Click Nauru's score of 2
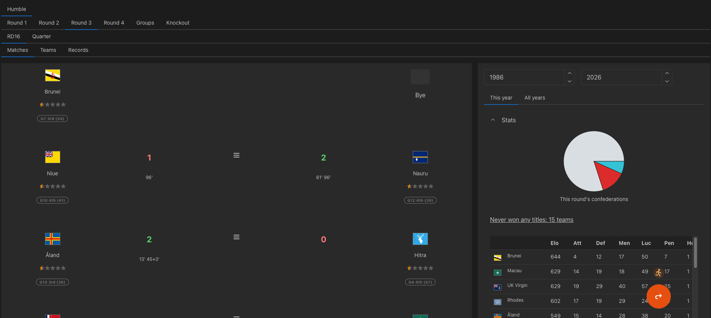Image resolution: width=711 pixels, height=318 pixels. coord(323,157)
